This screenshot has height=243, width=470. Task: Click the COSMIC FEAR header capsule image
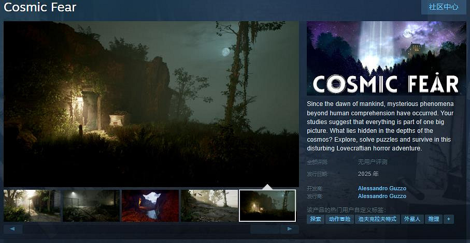coord(386,58)
